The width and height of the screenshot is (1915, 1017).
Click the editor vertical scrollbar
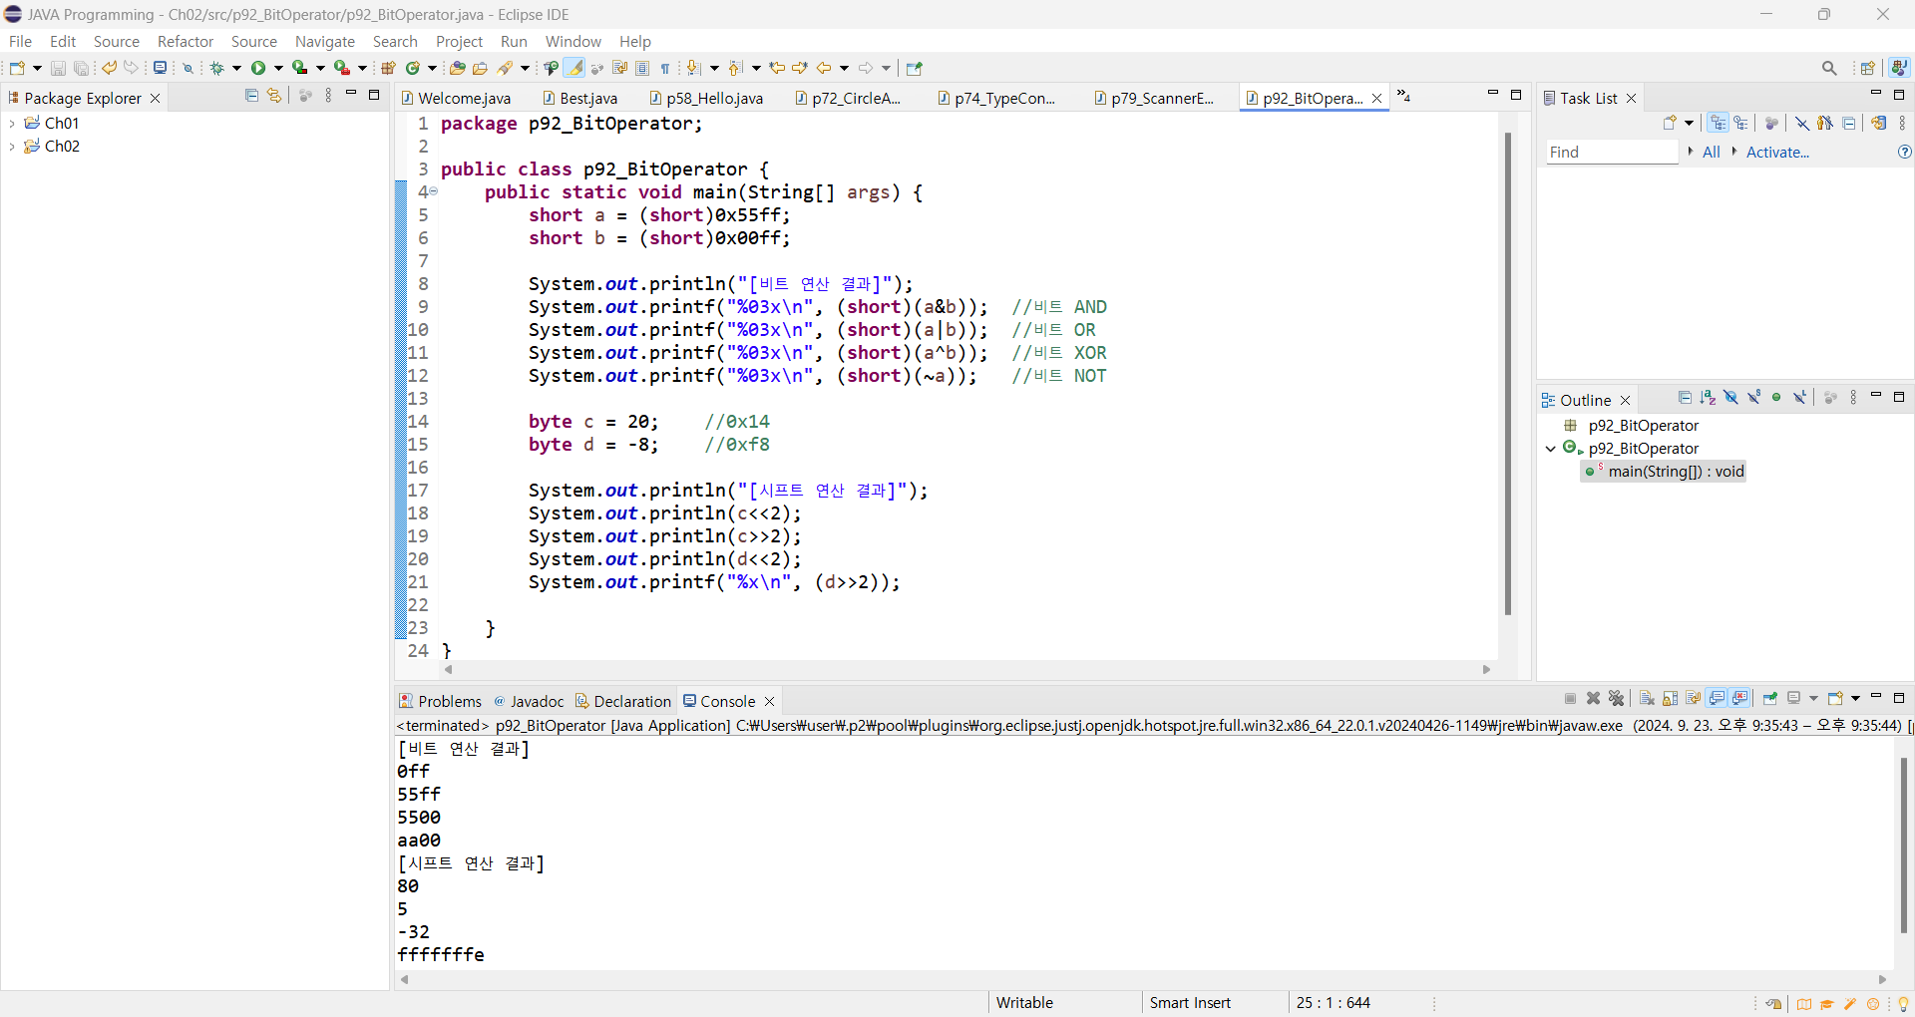[1508, 374]
